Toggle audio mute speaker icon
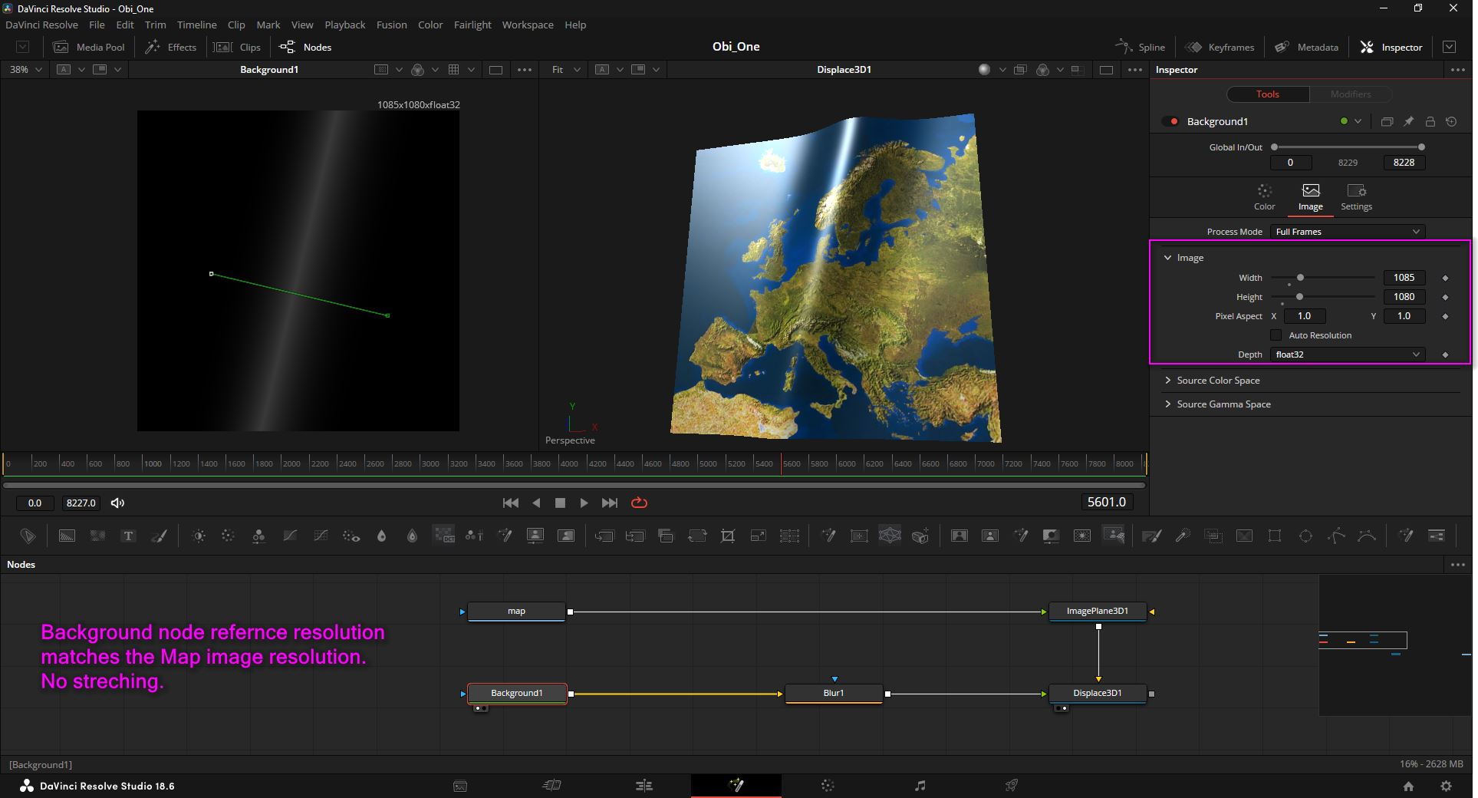 pyautogui.click(x=117, y=503)
